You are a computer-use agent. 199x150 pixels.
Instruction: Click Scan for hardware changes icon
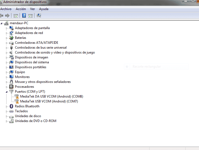pyautogui.click(x=39, y=15)
